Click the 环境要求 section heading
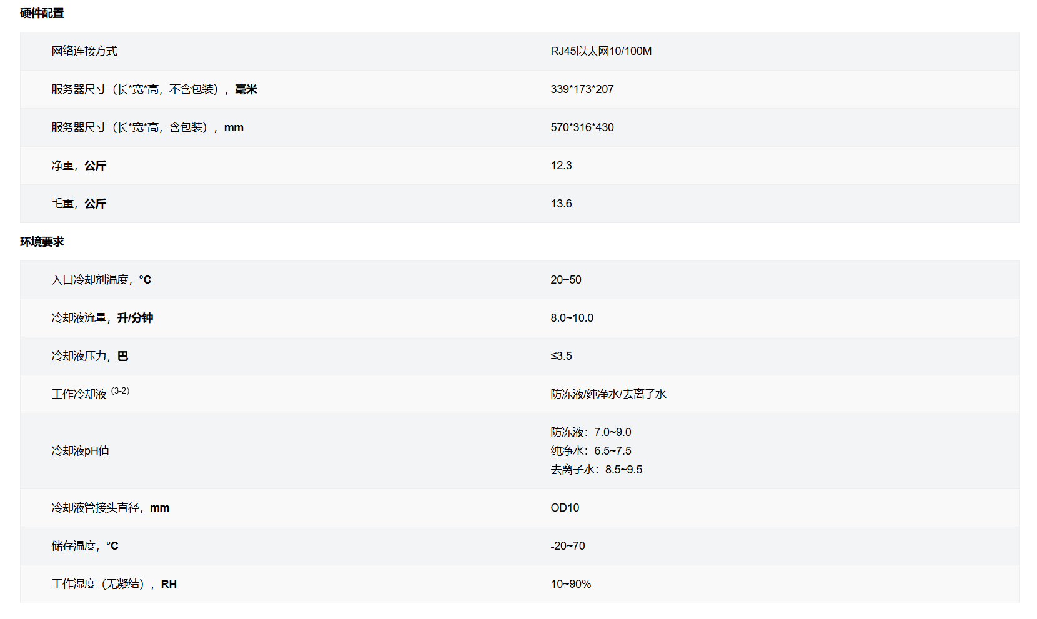Image resolution: width=1037 pixels, height=619 pixels. click(42, 242)
